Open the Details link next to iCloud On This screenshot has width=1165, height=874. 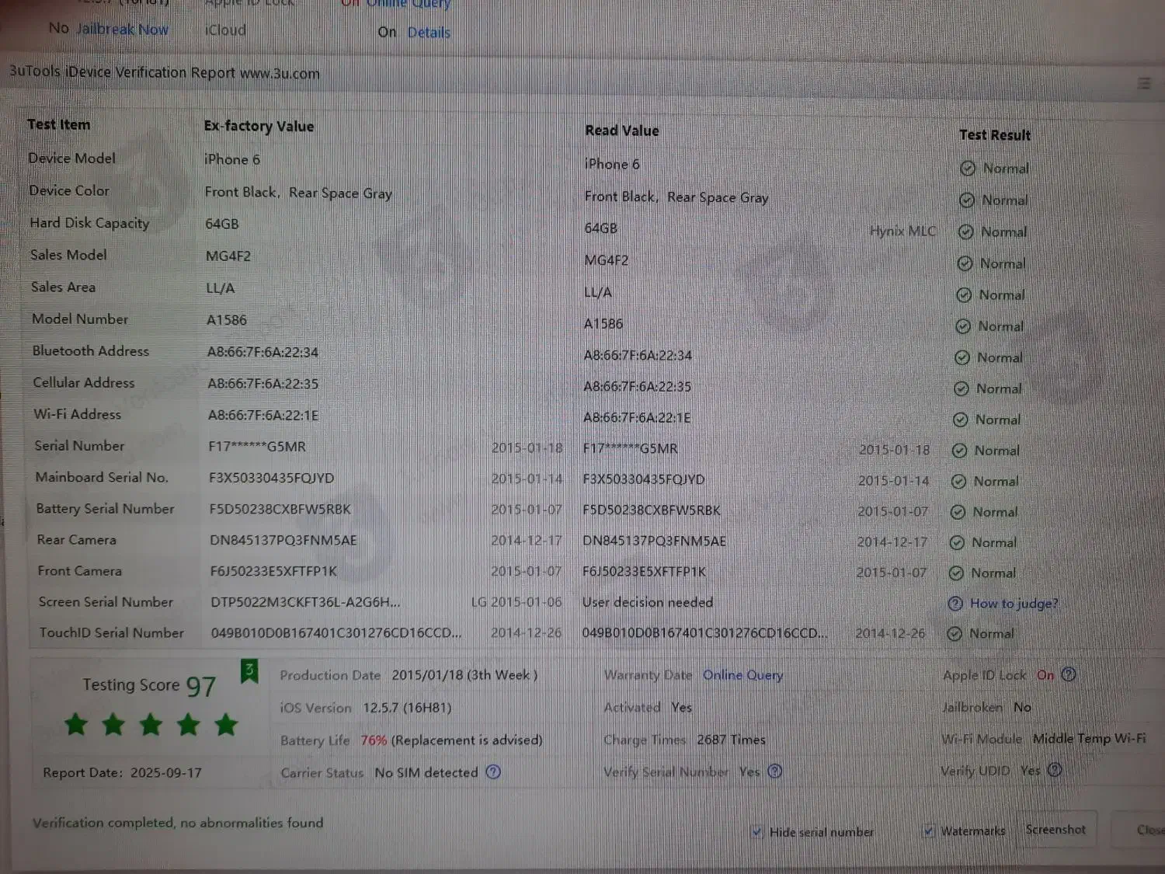pyautogui.click(x=429, y=33)
